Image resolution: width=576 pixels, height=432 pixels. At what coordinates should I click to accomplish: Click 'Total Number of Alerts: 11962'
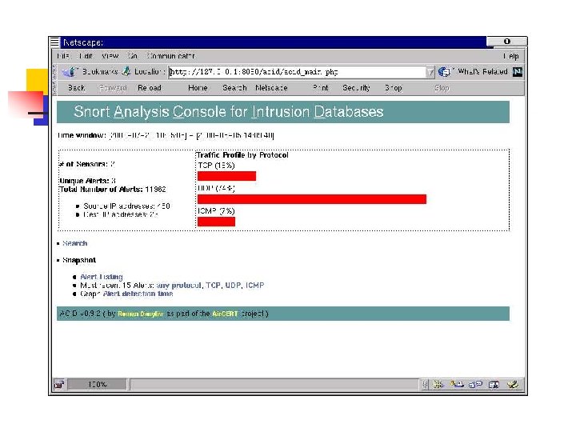[113, 190]
